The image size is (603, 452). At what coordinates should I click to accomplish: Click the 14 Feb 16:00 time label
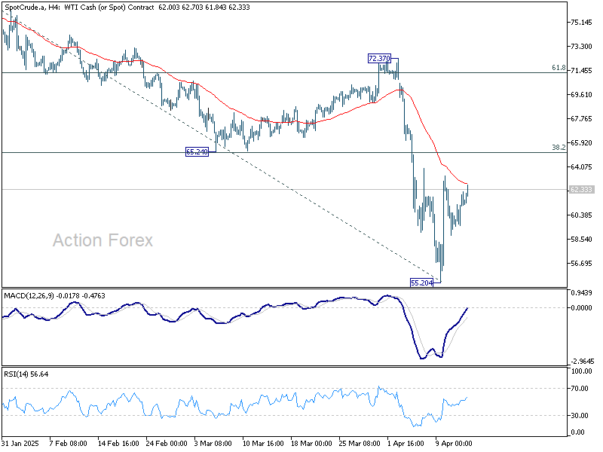coord(118,443)
